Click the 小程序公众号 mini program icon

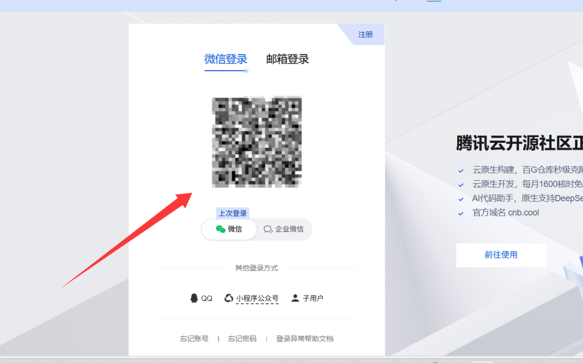click(229, 298)
